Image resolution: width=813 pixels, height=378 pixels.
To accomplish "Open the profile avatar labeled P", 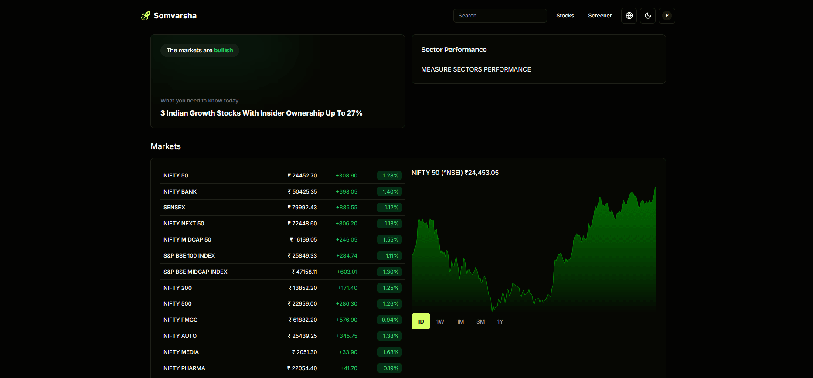I will coord(667,16).
